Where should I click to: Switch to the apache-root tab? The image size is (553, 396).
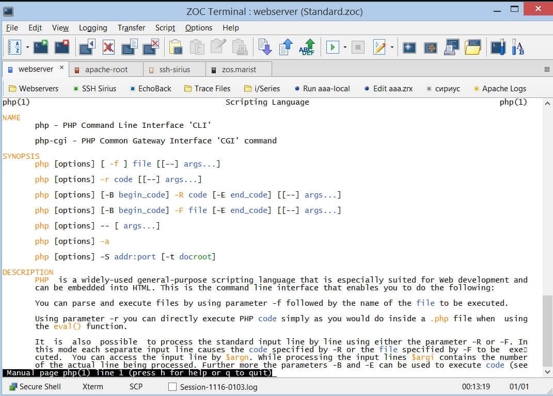[x=106, y=69]
